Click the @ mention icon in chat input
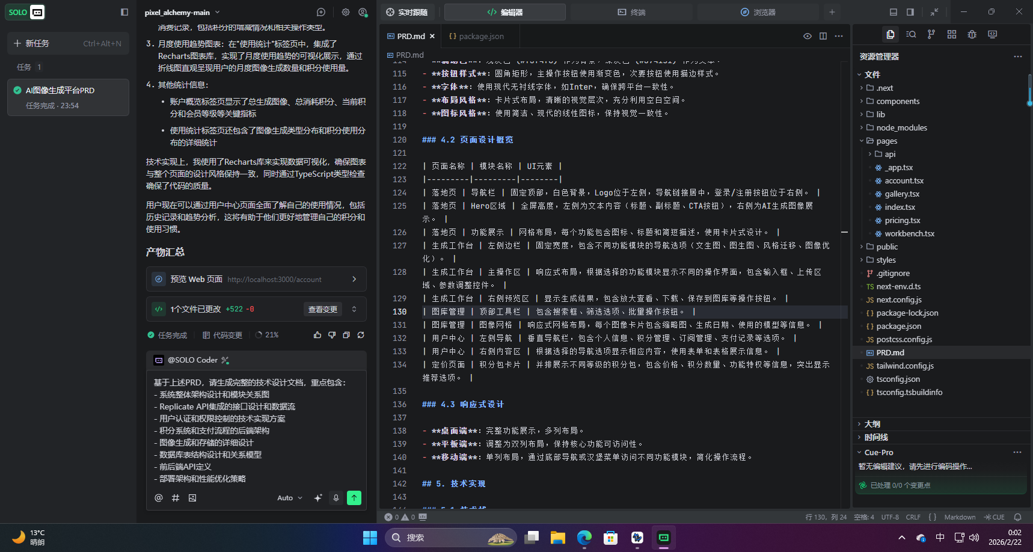The width and height of the screenshot is (1033, 552). [158, 498]
